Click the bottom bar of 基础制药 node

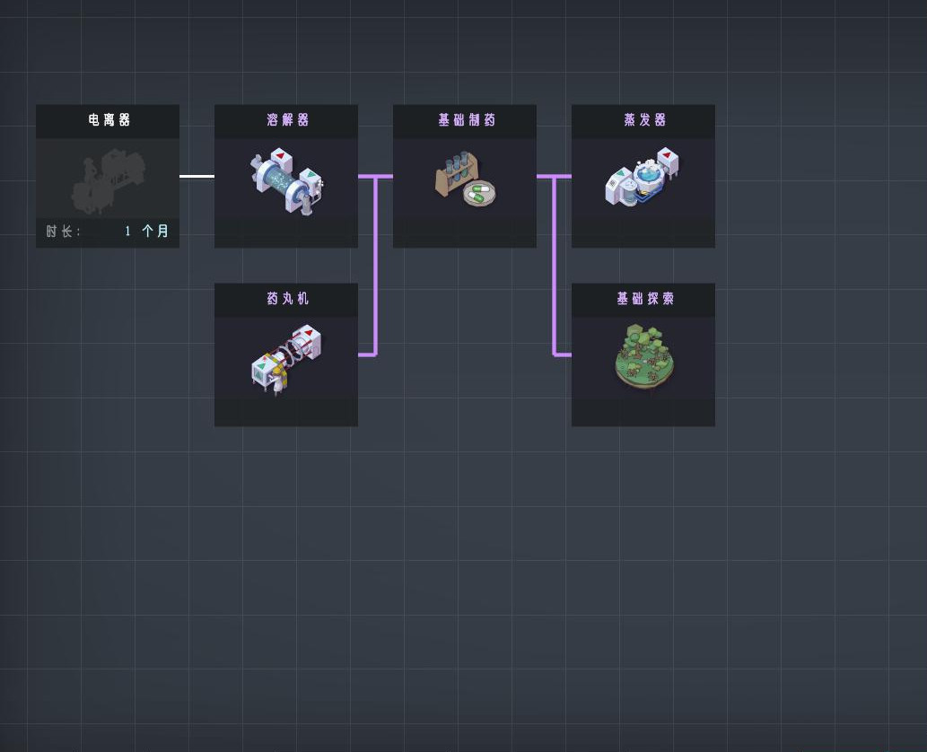coord(465,233)
